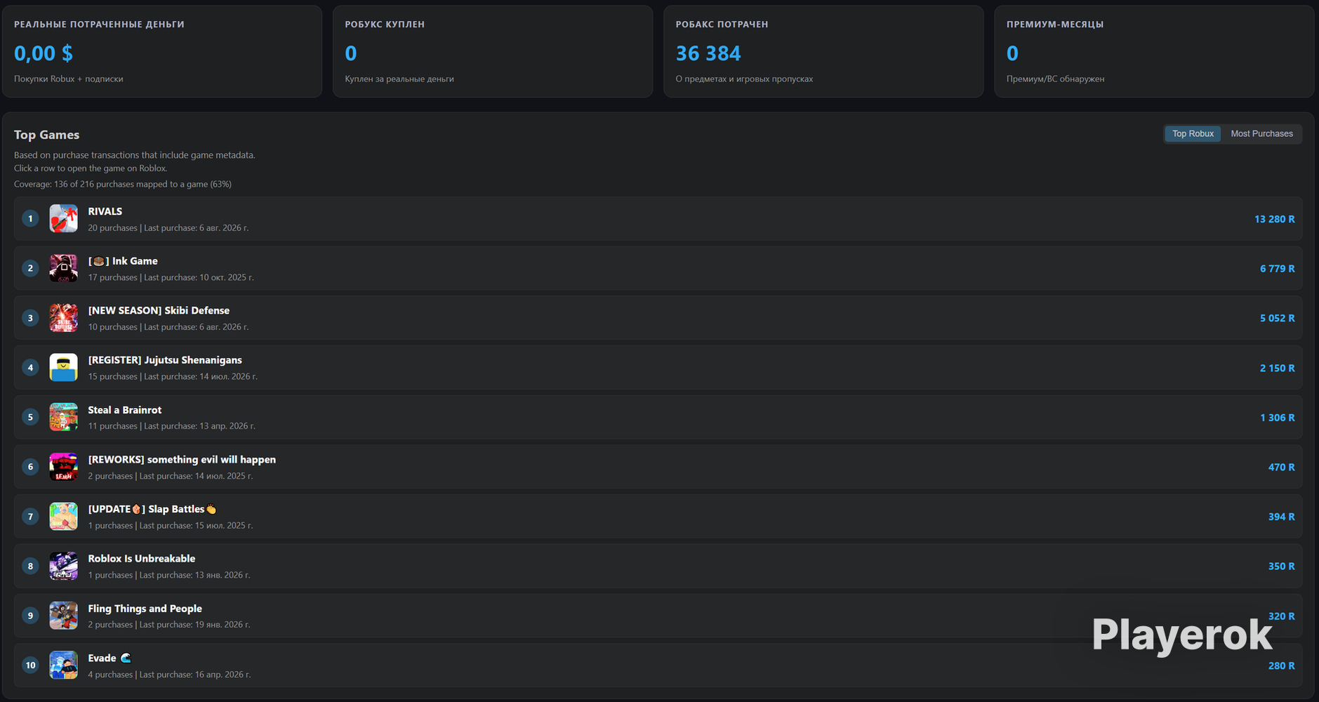Open the RIVALS game title link

click(x=105, y=211)
